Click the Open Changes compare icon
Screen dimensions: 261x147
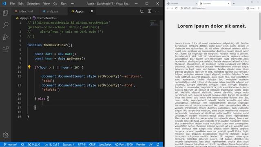[142, 11]
